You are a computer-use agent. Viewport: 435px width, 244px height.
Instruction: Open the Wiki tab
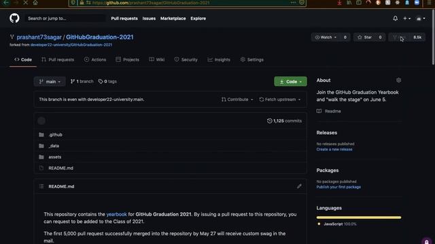157,60
